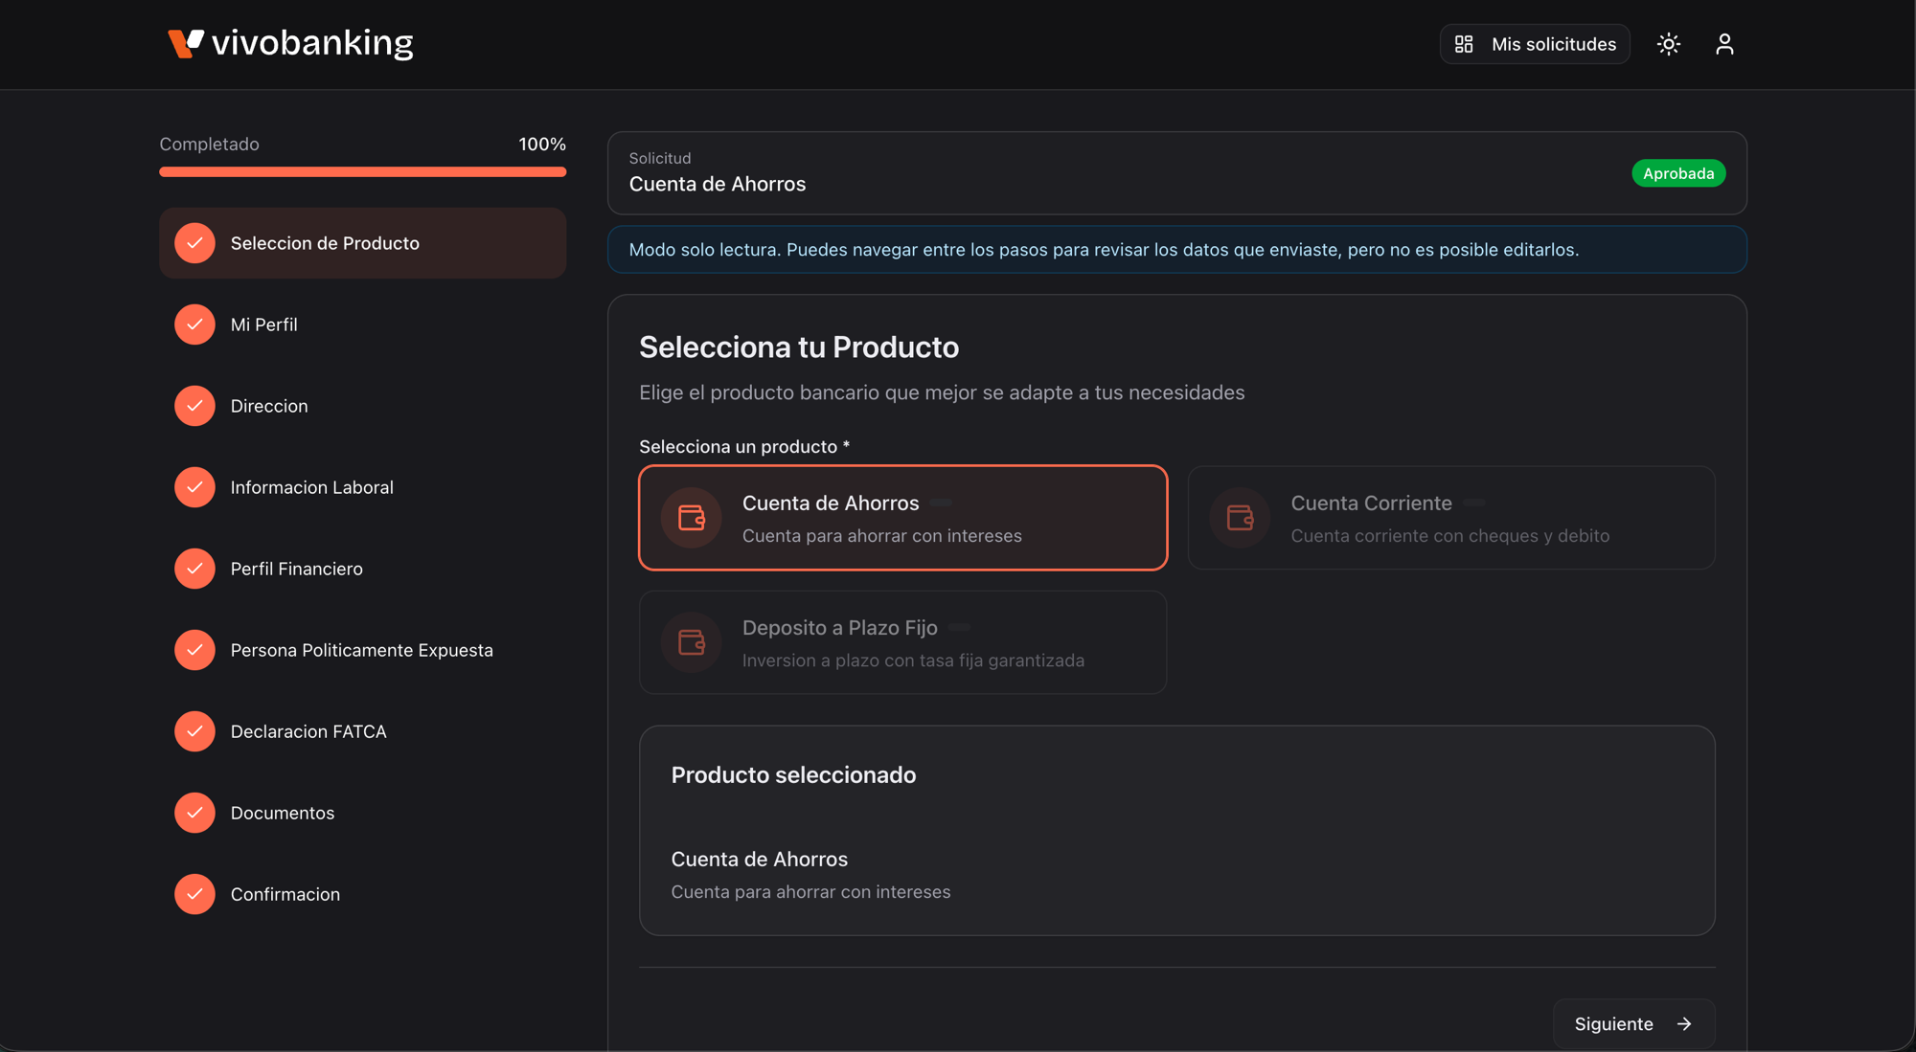
Task: Click the wallet icon on Cuenta de Ahorros
Action: tap(692, 518)
